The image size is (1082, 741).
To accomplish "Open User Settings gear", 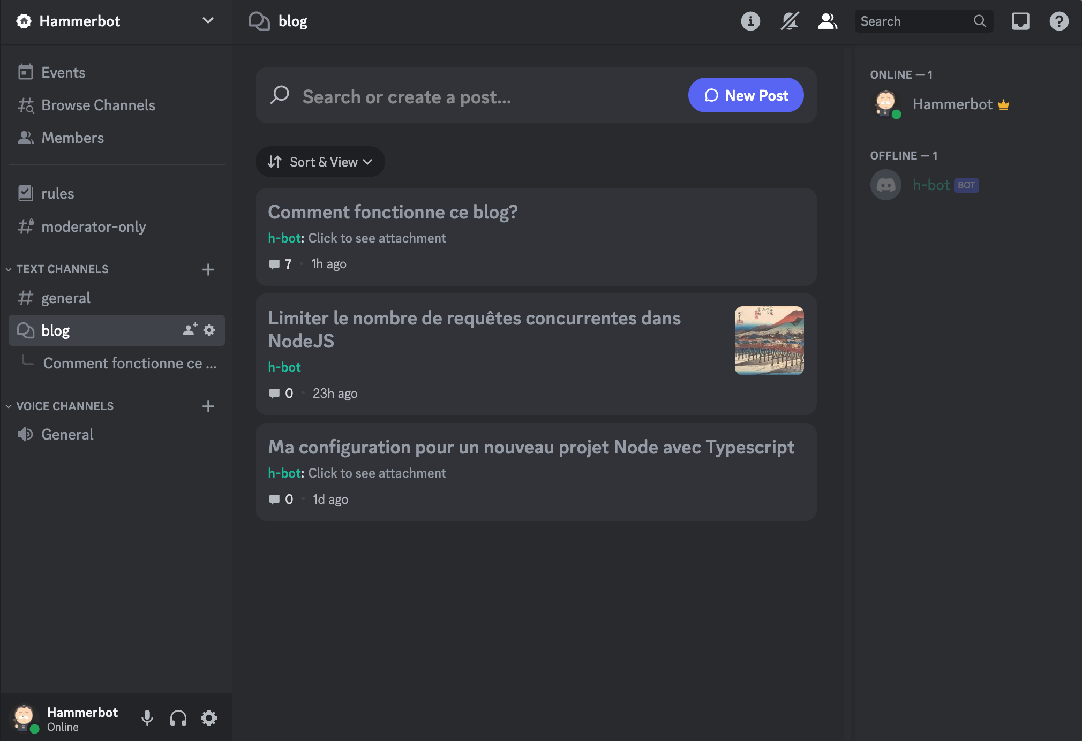I will [x=209, y=718].
